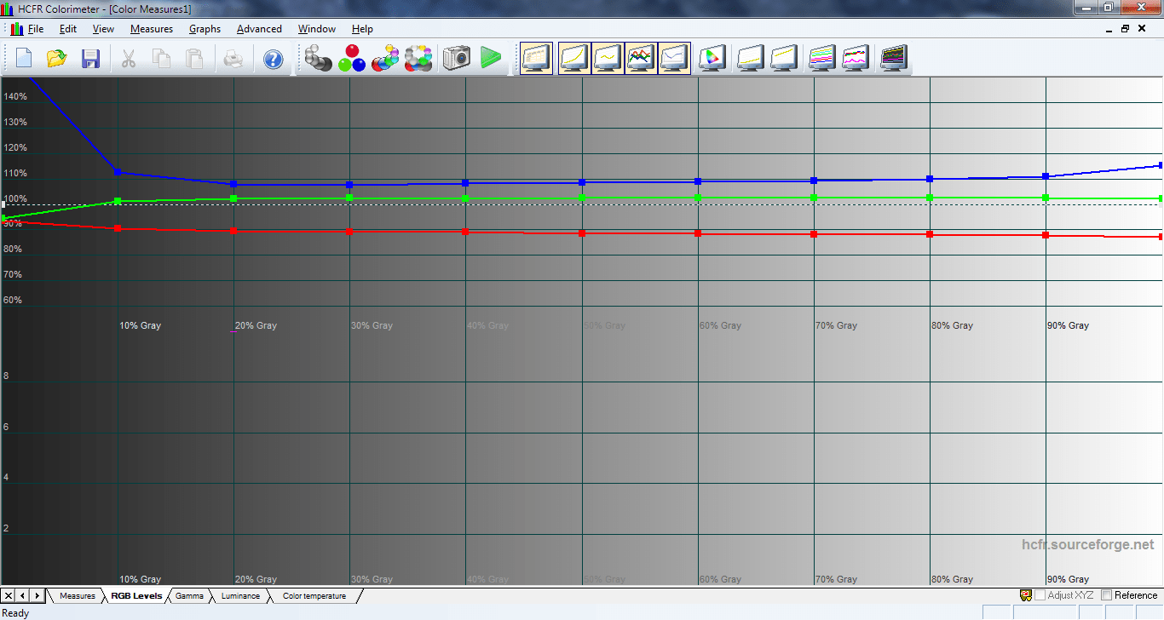This screenshot has width=1164, height=620.
Task: Click the camera sensor icon
Action: [457, 59]
